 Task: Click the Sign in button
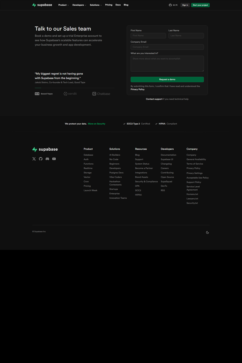(x=185, y=5)
